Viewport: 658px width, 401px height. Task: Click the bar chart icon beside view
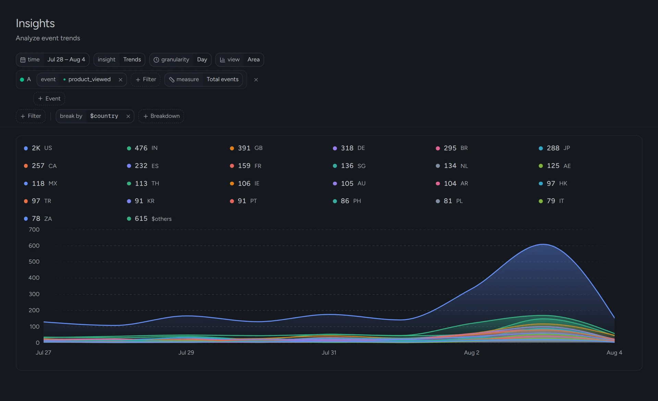(222, 60)
